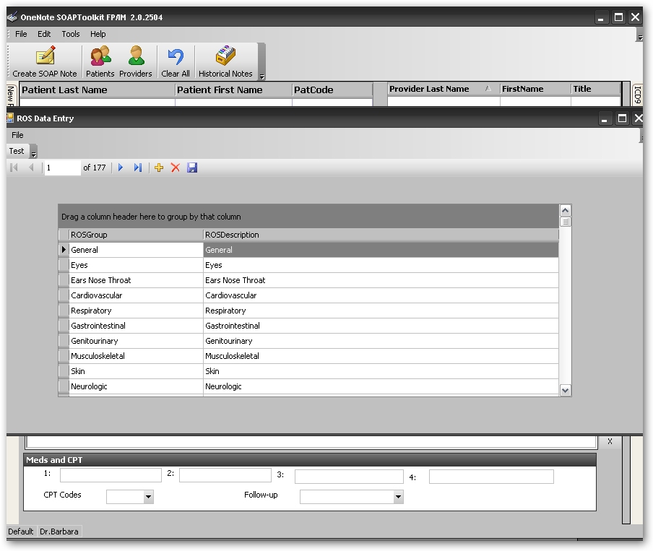This screenshot has height=551, width=653.
Task: Go to previous record in navigator
Action: click(31, 168)
